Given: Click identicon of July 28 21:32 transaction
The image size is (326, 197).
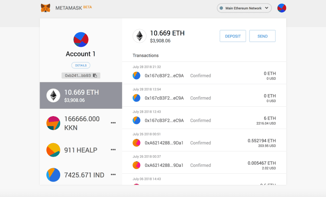Looking at the screenshot, I should pos(137,76).
